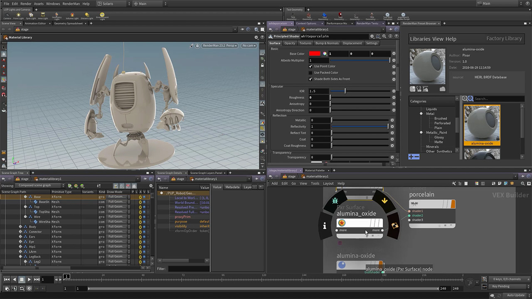
Task: Click Libraries in preset browser header
Action: pos(420,39)
